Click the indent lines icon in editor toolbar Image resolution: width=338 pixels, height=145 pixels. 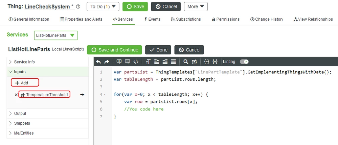point(165,62)
